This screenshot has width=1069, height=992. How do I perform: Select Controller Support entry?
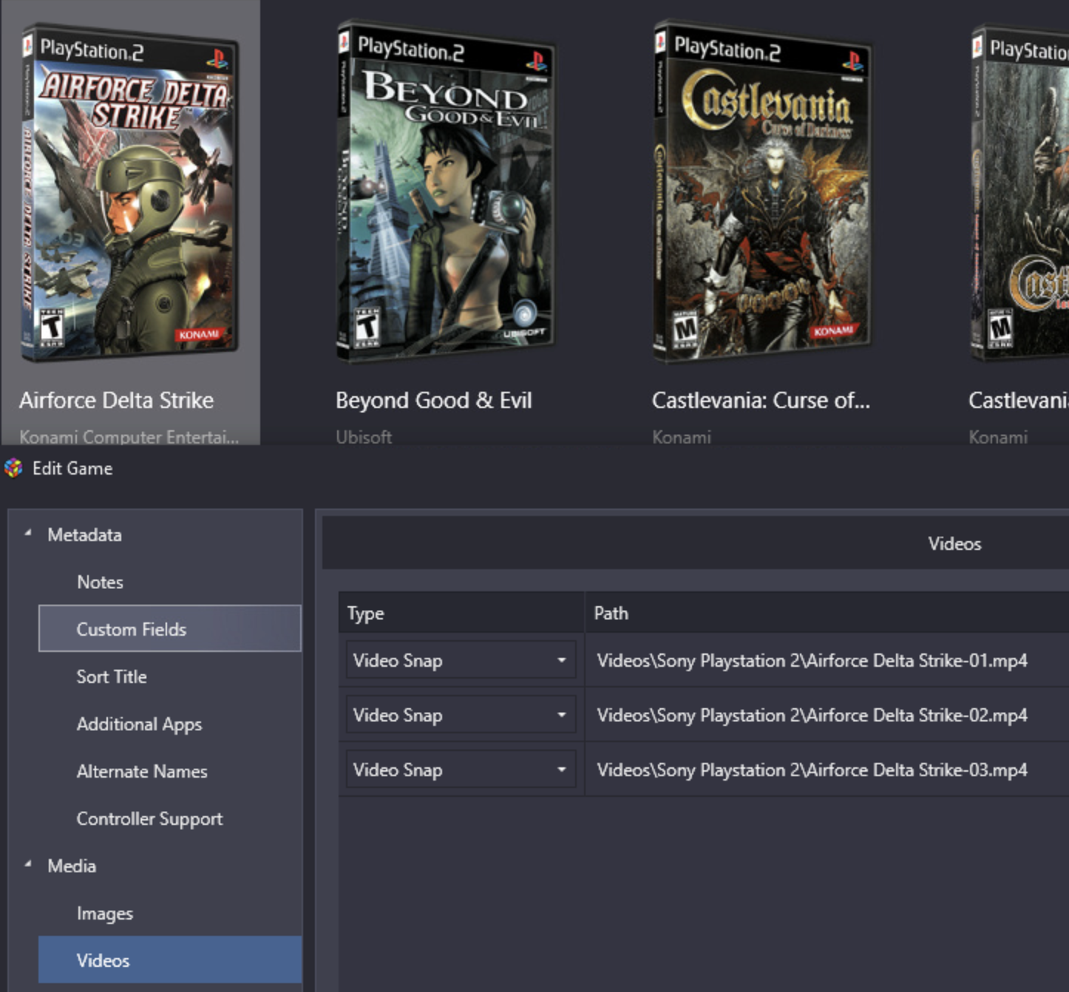(149, 818)
